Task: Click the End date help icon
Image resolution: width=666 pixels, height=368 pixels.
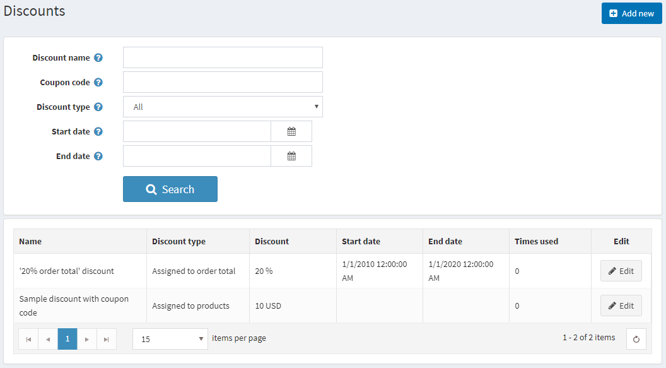Action: (x=98, y=156)
